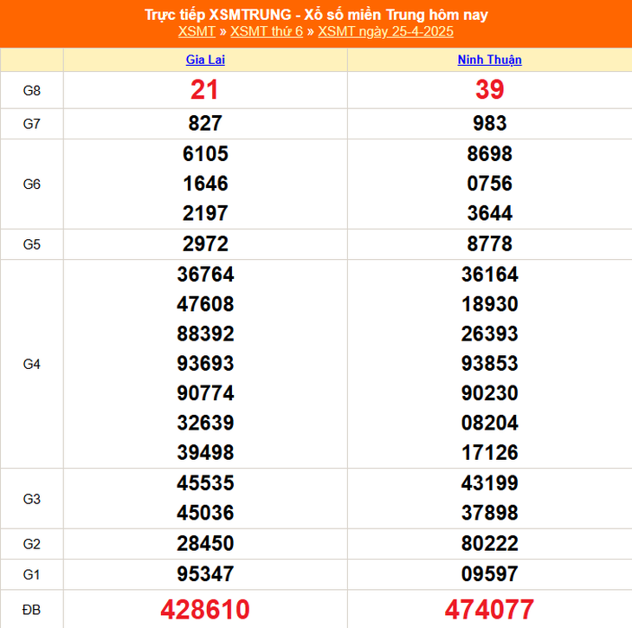Select the G8 row label
The image size is (632, 628).
[x=32, y=90]
